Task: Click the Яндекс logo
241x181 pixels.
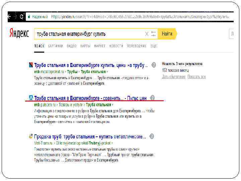Action: pyautogui.click(x=19, y=33)
